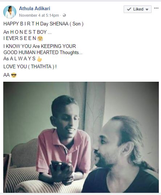This screenshot has width=161, height=195.
Task: Click the globe public privacy icon
Action: [x=64, y=15]
